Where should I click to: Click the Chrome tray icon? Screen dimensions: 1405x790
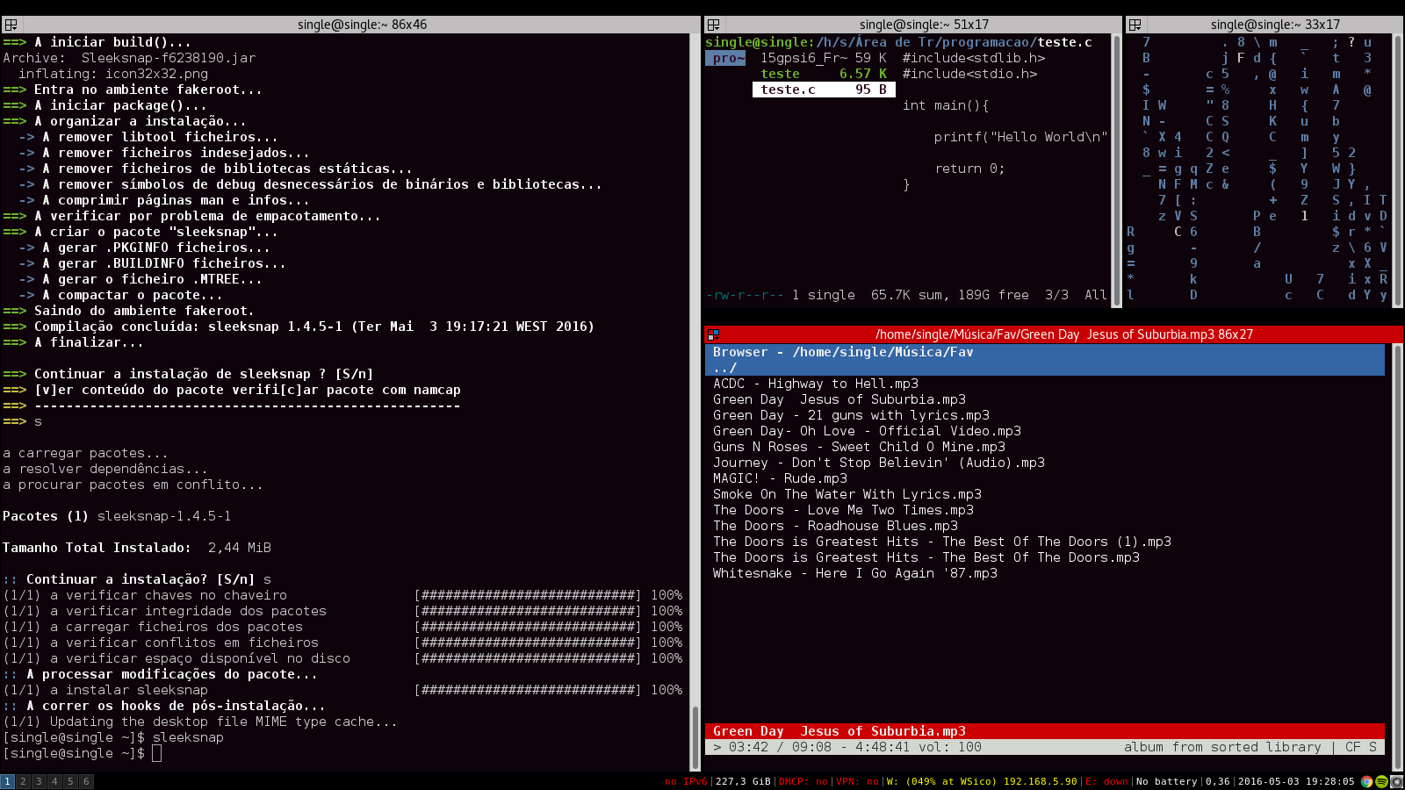click(1367, 781)
